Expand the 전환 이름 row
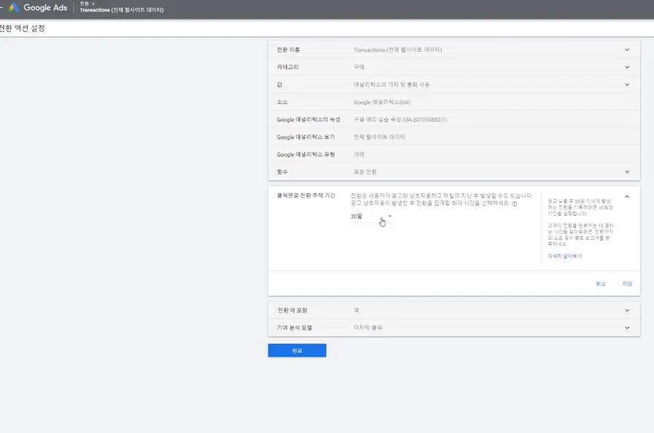The image size is (654, 433). [x=626, y=49]
